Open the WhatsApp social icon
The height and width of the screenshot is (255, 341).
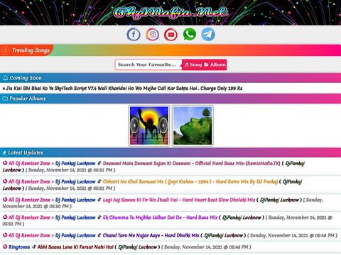coord(190,35)
